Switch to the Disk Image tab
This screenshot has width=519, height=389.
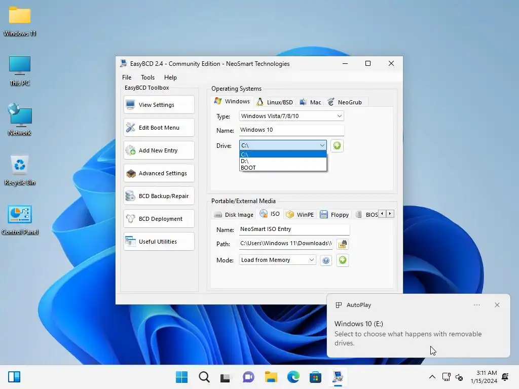pos(234,215)
